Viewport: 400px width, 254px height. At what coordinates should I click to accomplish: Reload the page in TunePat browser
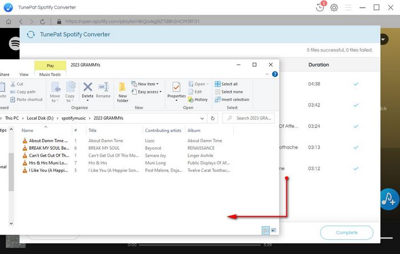[x=43, y=22]
